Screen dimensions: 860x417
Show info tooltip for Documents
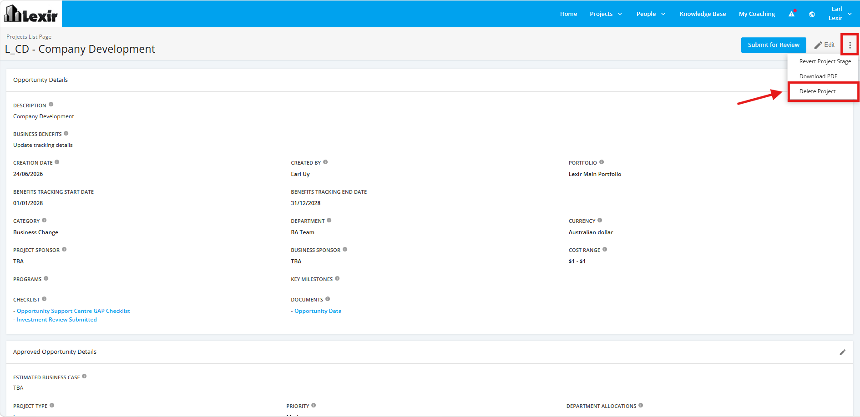[328, 299]
